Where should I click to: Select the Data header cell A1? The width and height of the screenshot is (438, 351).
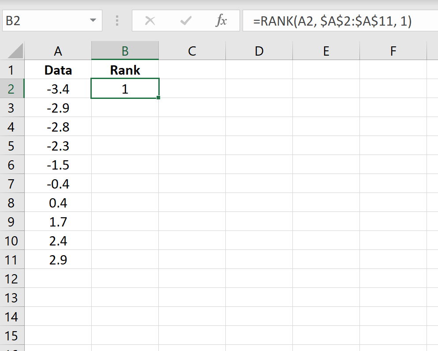58,70
